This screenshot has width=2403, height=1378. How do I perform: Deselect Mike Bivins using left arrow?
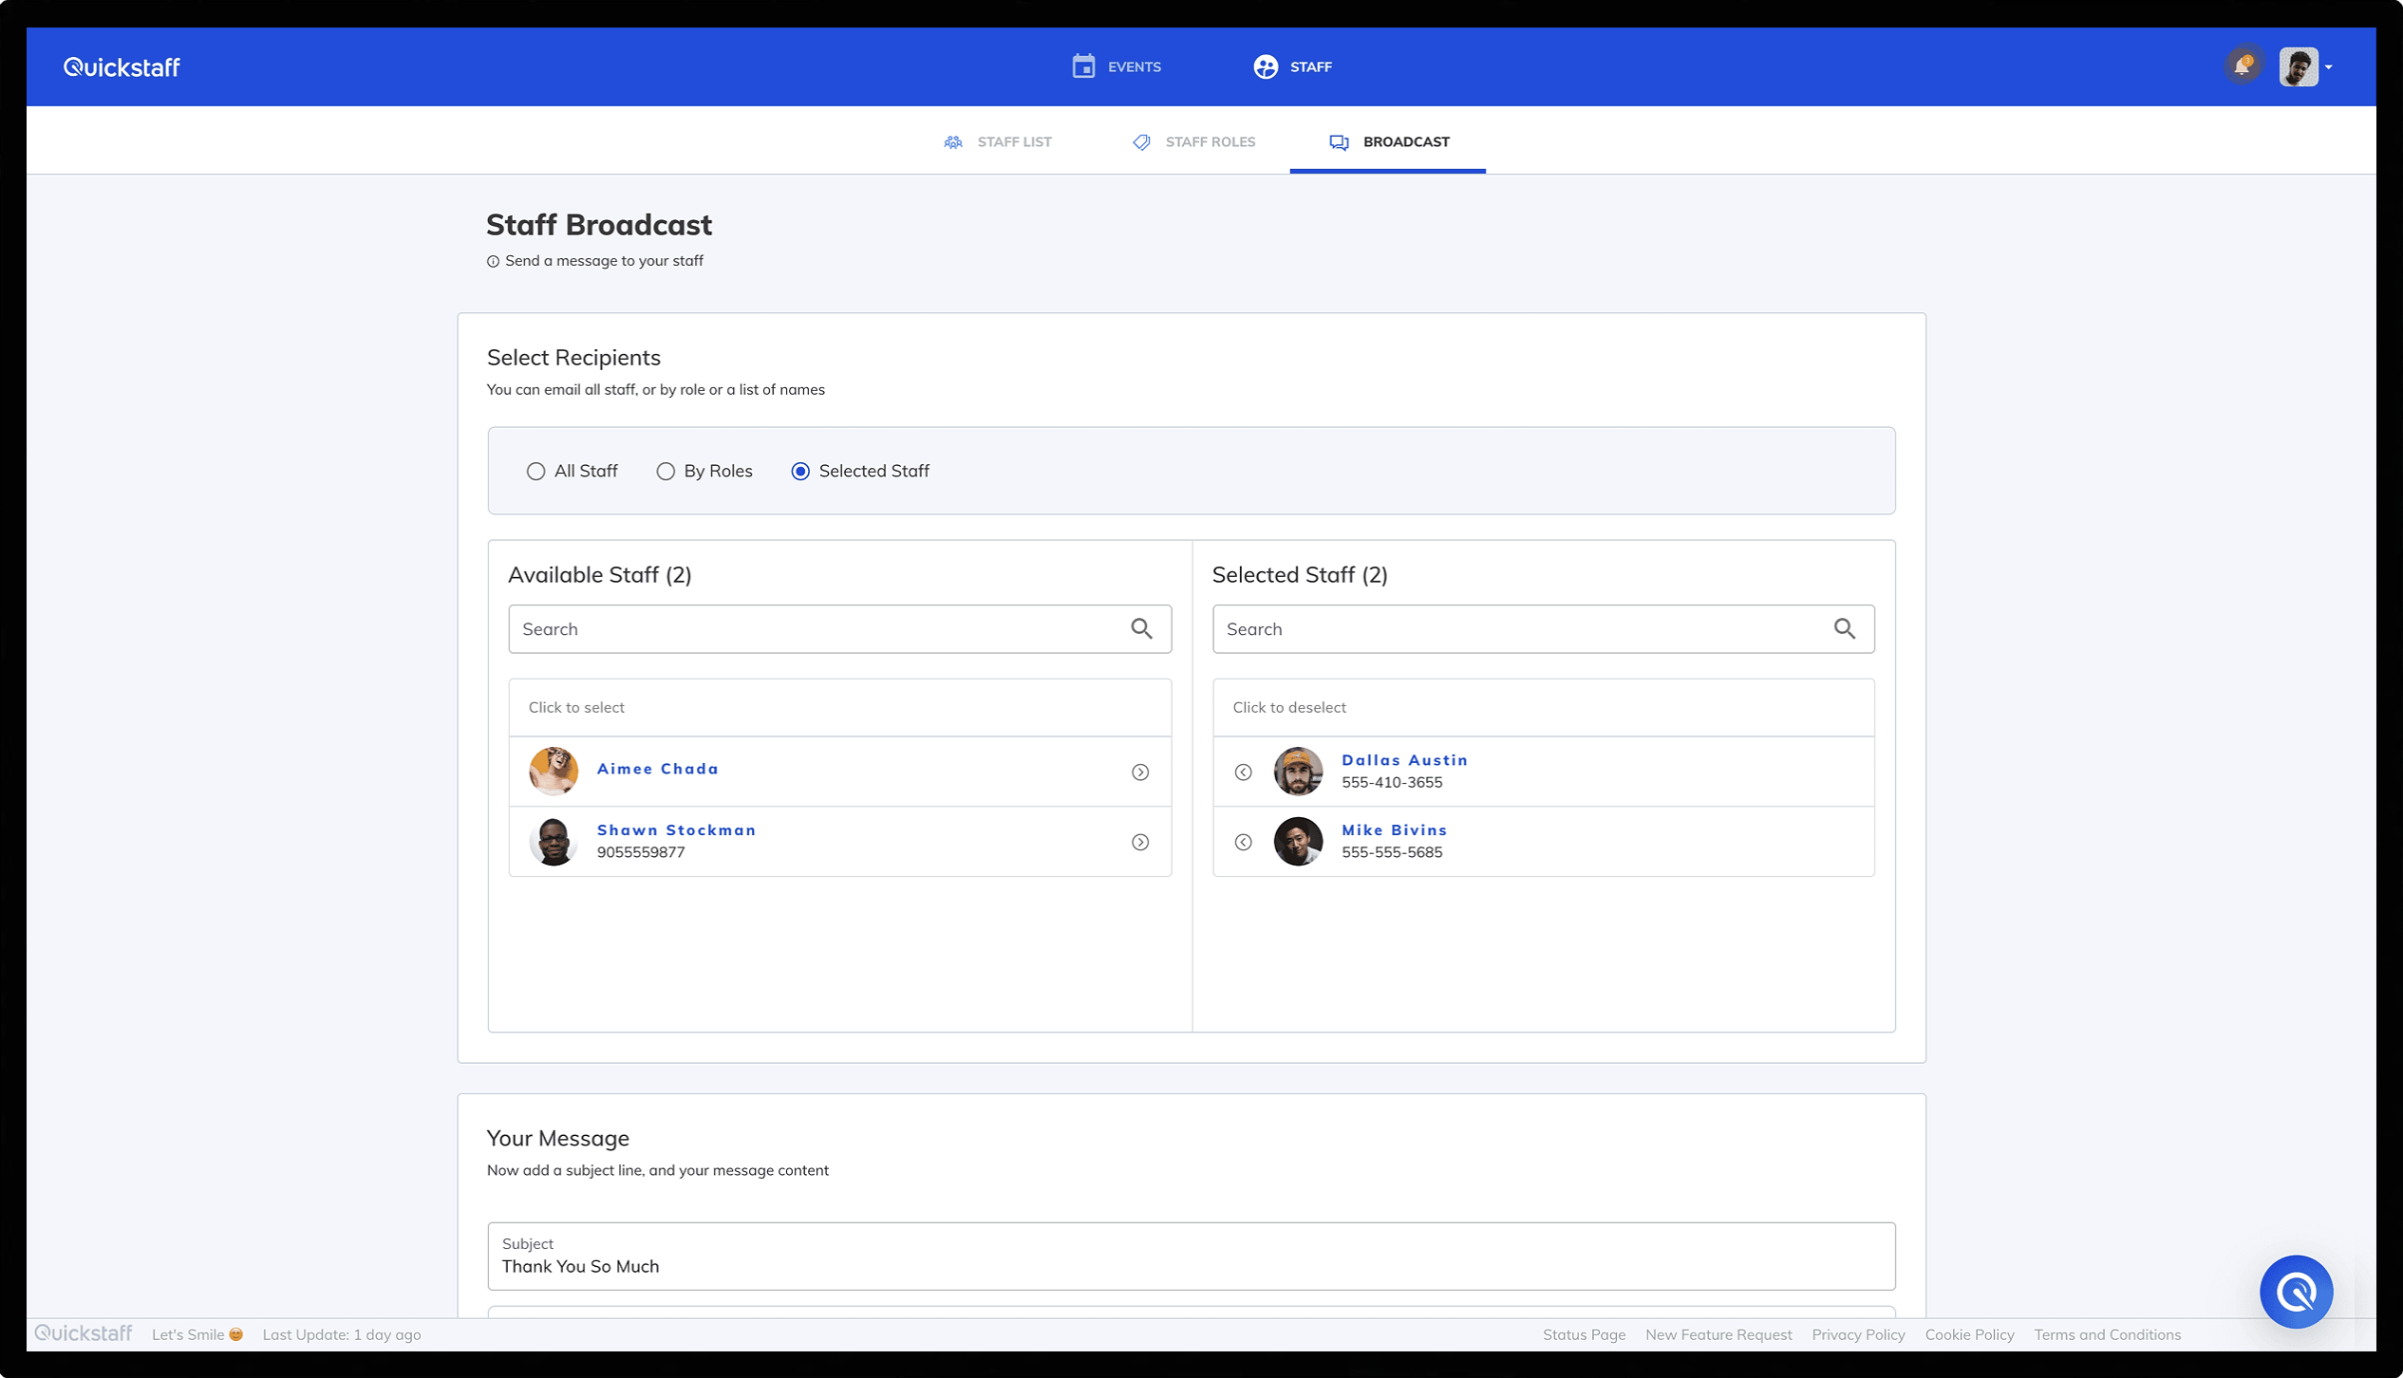(1243, 842)
